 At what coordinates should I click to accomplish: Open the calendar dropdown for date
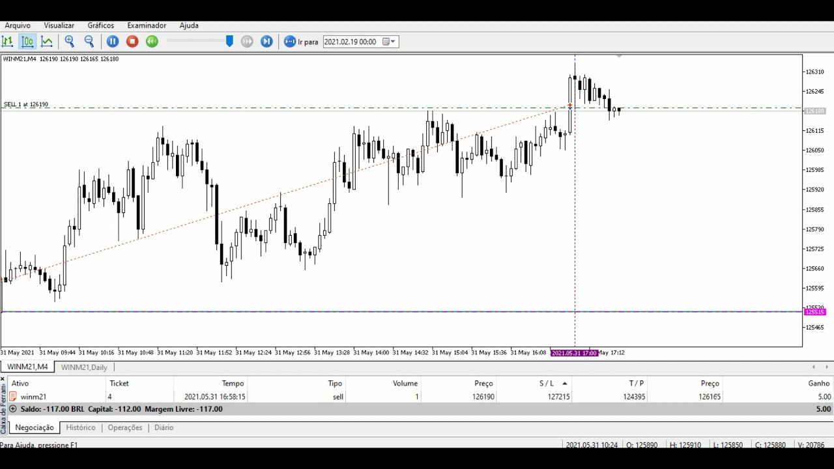tap(389, 42)
